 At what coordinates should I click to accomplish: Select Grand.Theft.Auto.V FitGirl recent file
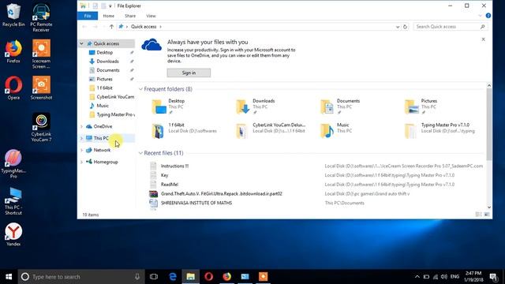tap(222, 194)
